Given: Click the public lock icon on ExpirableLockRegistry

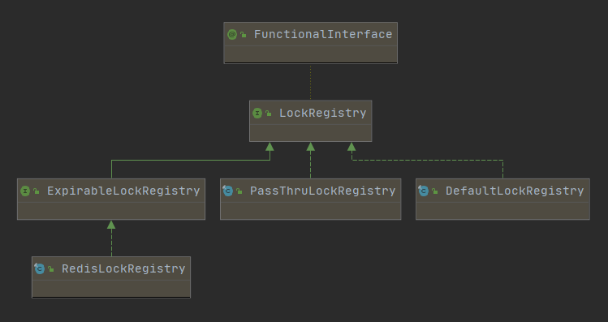Looking at the screenshot, I should [x=36, y=191].
